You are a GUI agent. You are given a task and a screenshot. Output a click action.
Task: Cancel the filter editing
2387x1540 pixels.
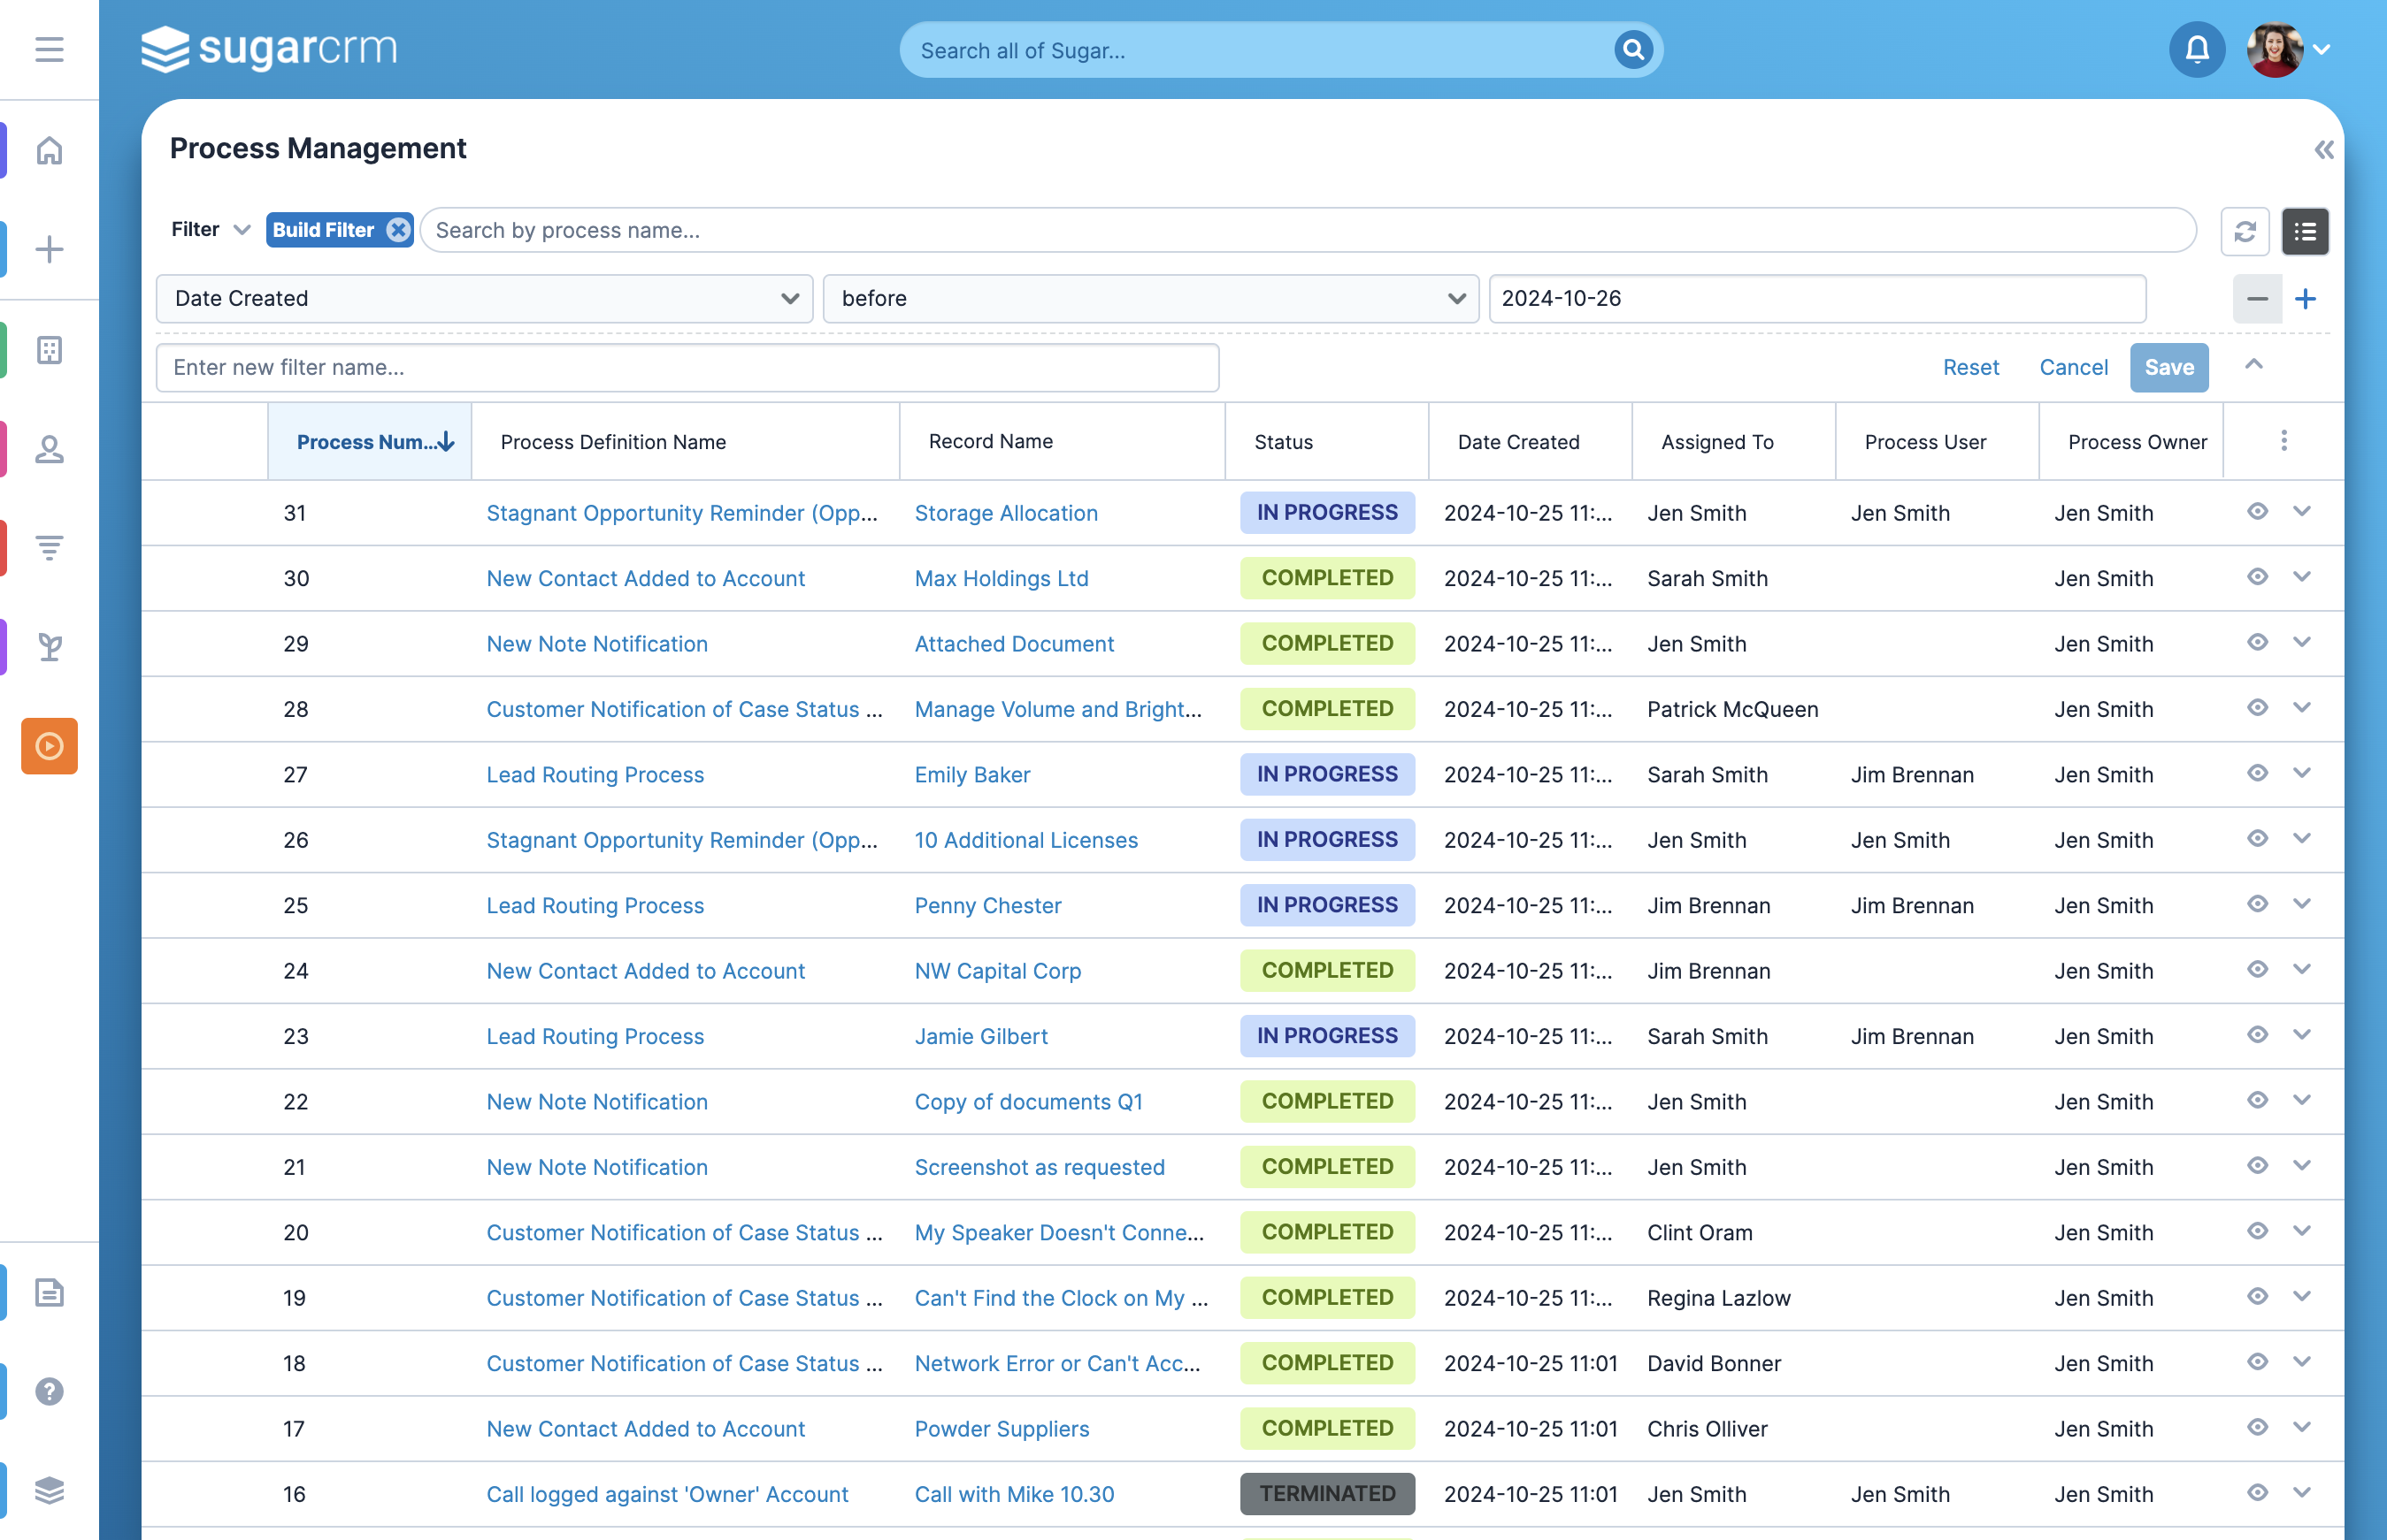coord(2073,367)
